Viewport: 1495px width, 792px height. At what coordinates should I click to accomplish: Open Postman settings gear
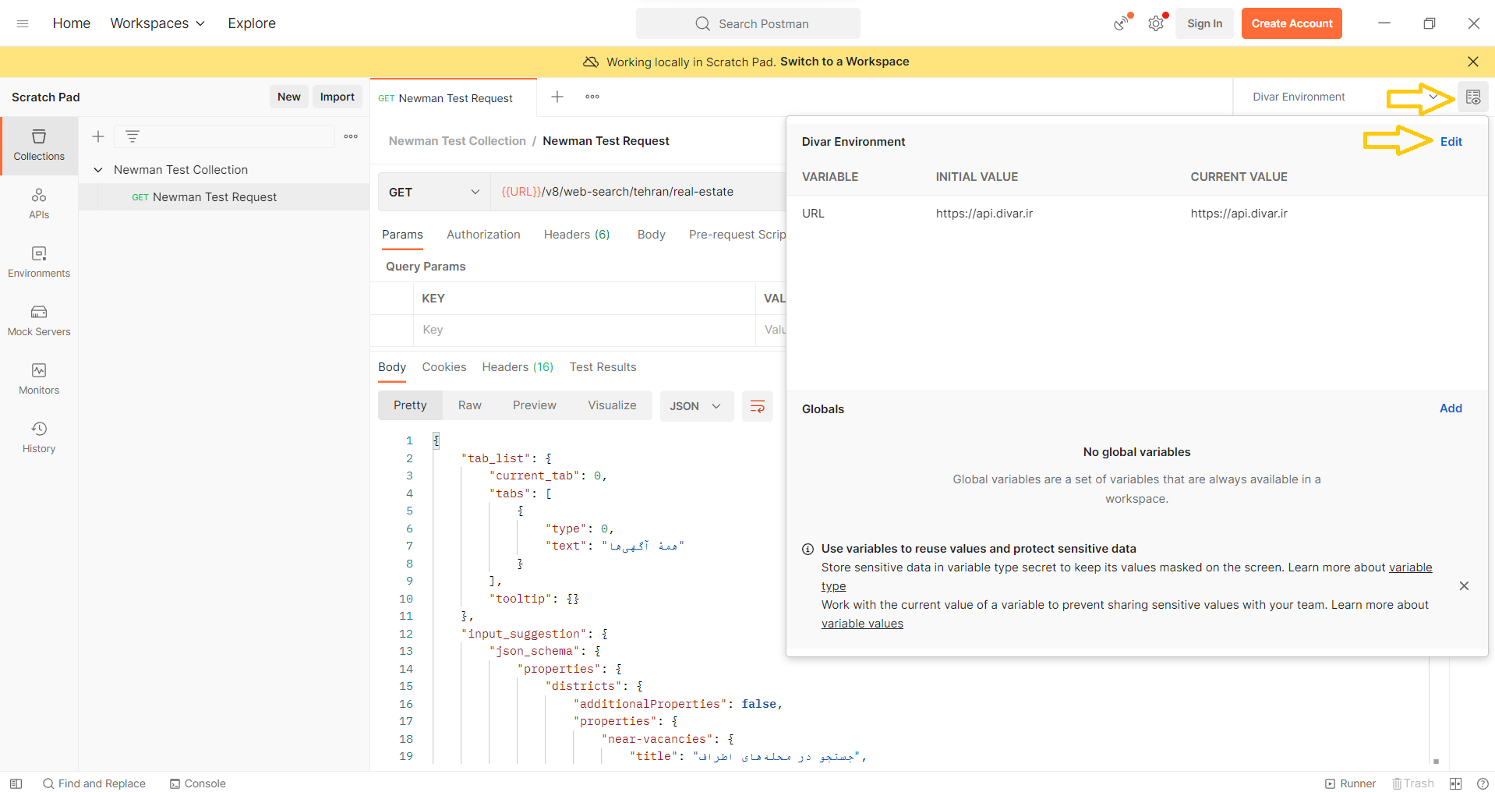click(1155, 23)
